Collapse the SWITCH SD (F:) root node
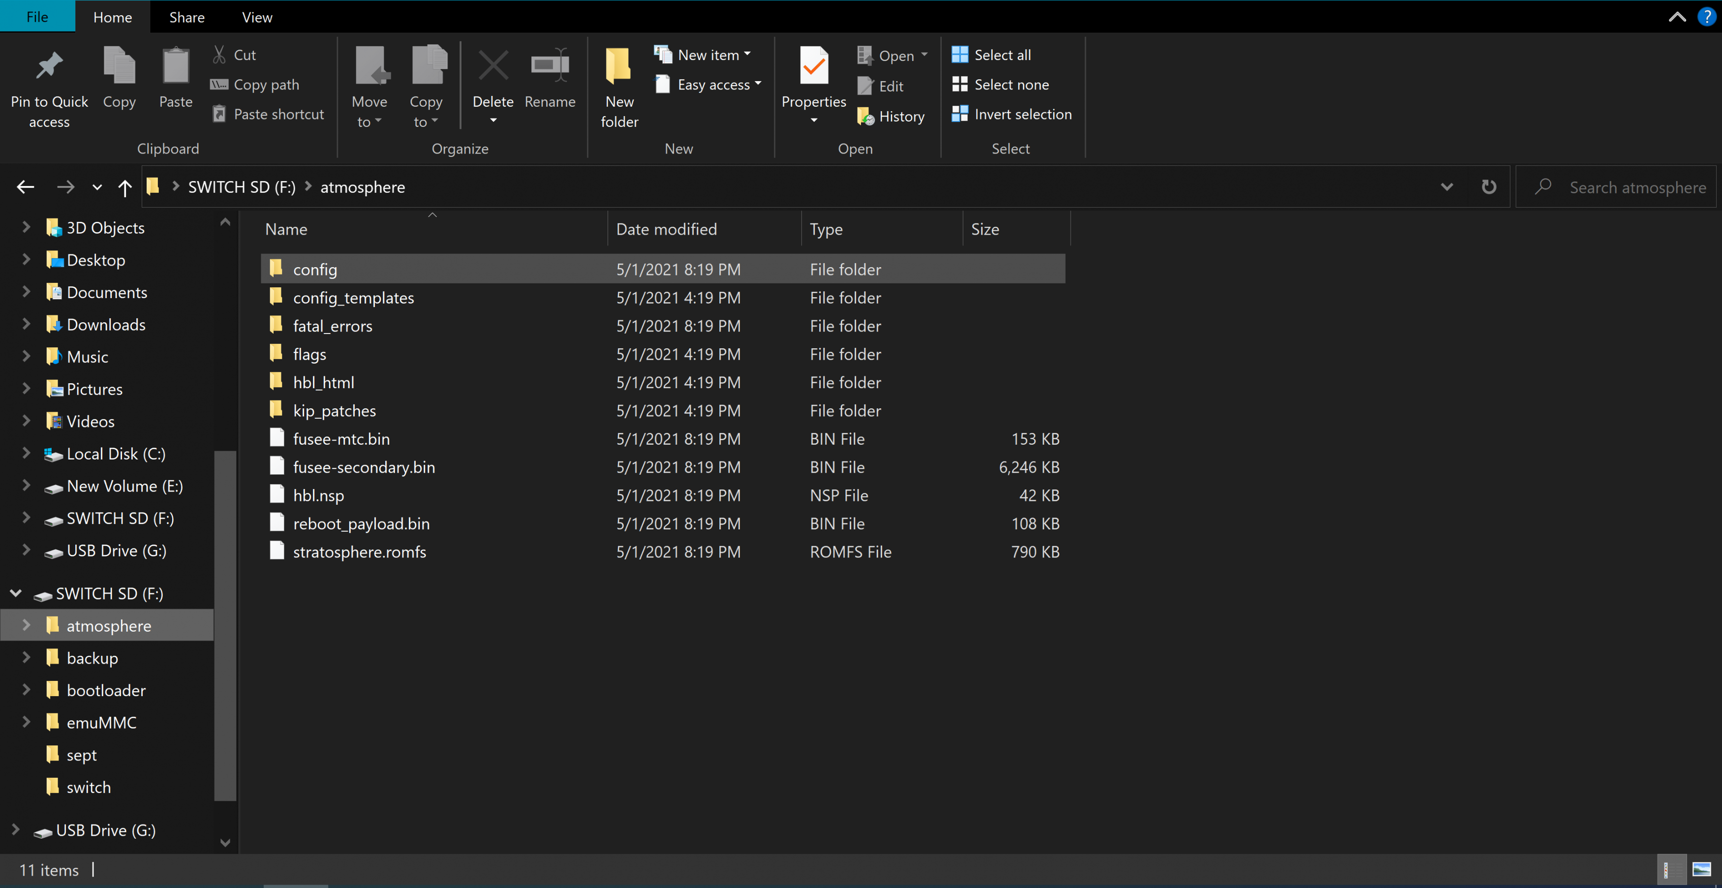 pos(16,593)
